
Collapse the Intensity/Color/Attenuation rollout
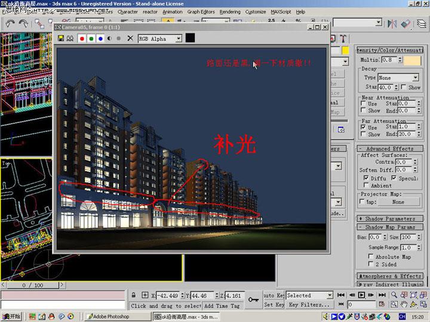pyautogui.click(x=389, y=50)
